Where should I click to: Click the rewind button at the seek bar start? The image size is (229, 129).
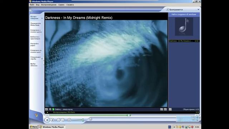47,115
